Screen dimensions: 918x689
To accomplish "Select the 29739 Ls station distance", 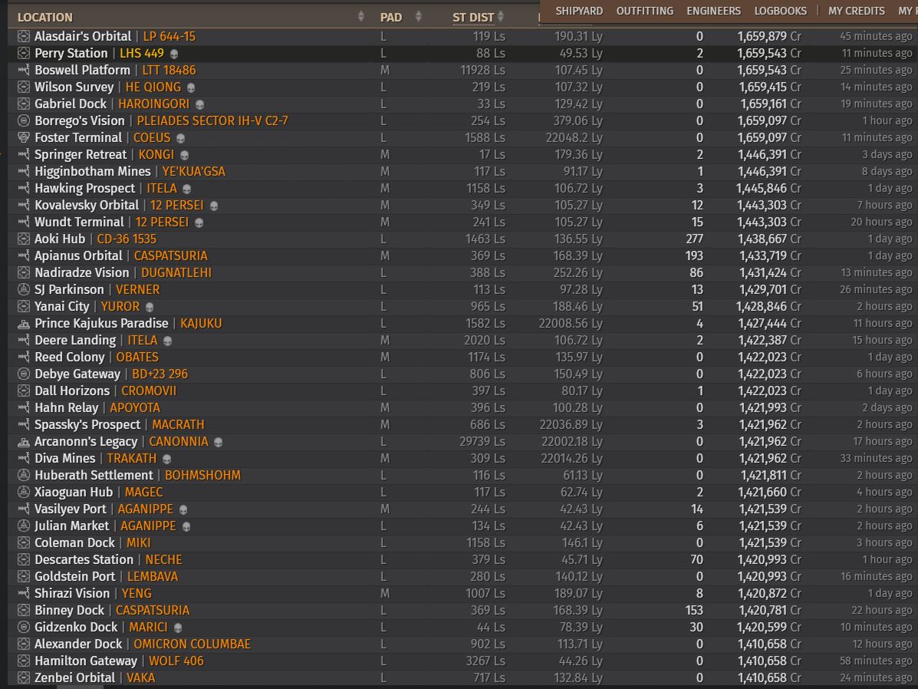I will 482,442.
